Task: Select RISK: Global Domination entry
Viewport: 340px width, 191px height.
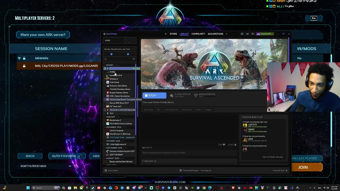Action: [120, 96]
